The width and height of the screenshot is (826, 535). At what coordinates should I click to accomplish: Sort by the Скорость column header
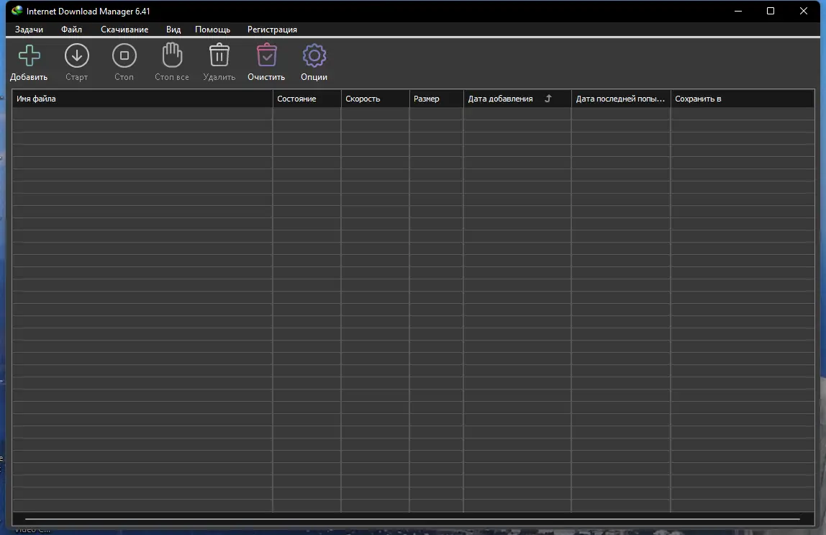tap(375, 99)
